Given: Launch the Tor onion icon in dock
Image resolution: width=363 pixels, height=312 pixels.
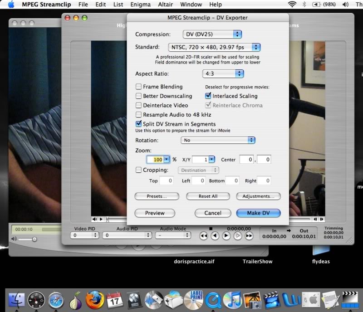Looking at the screenshot, I should (75, 300).
